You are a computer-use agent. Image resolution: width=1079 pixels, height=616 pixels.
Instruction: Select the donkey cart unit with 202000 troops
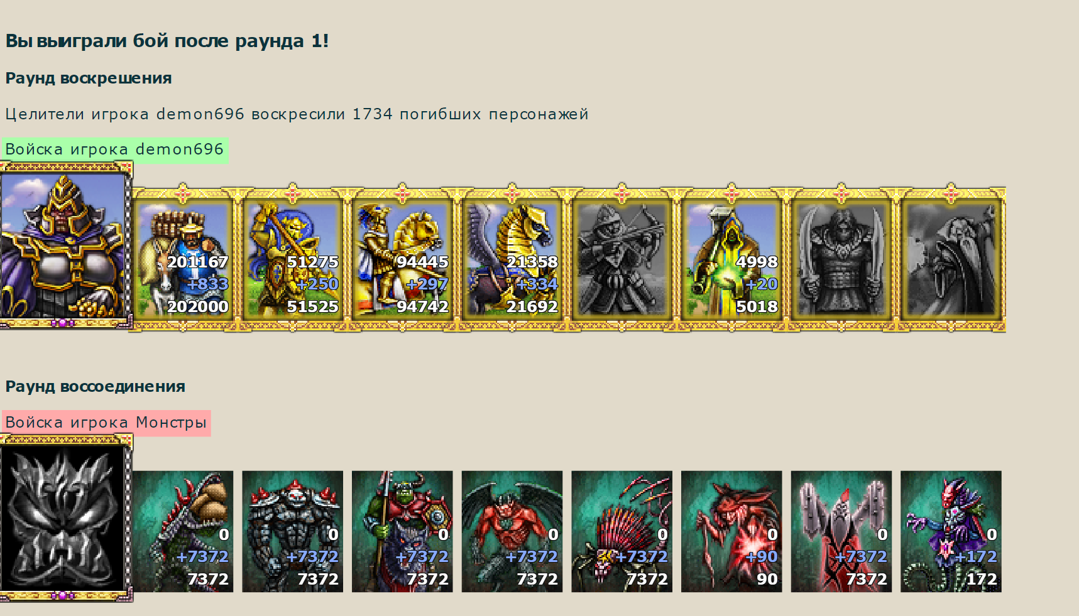click(x=183, y=259)
